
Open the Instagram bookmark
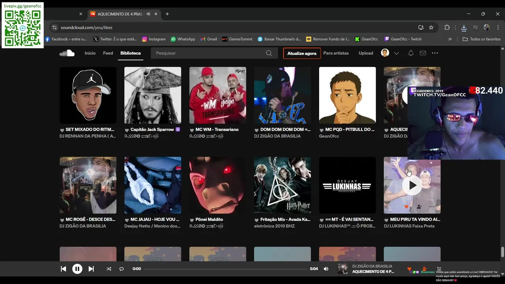(154, 39)
